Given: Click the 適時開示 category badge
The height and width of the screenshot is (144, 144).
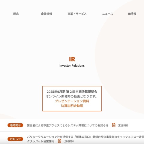Looking at the screenshot, I should 15,125.
